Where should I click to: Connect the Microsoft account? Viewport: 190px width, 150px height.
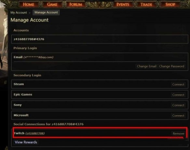pos(178,116)
